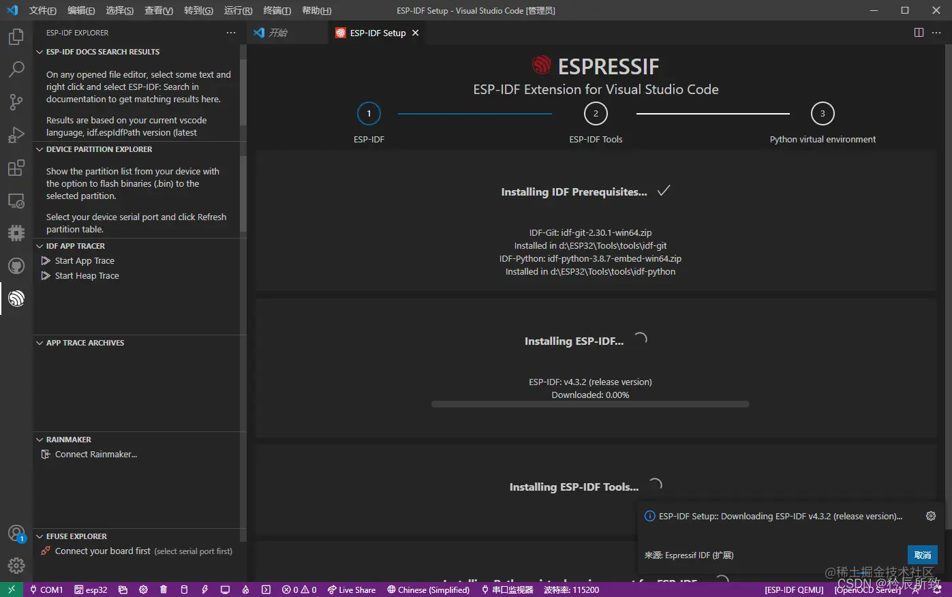
Task: Click 取消 button in notification
Action: click(923, 555)
